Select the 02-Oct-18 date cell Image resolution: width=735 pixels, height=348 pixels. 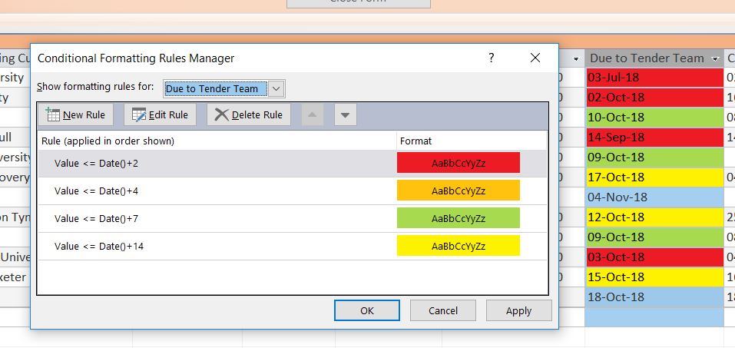(654, 97)
